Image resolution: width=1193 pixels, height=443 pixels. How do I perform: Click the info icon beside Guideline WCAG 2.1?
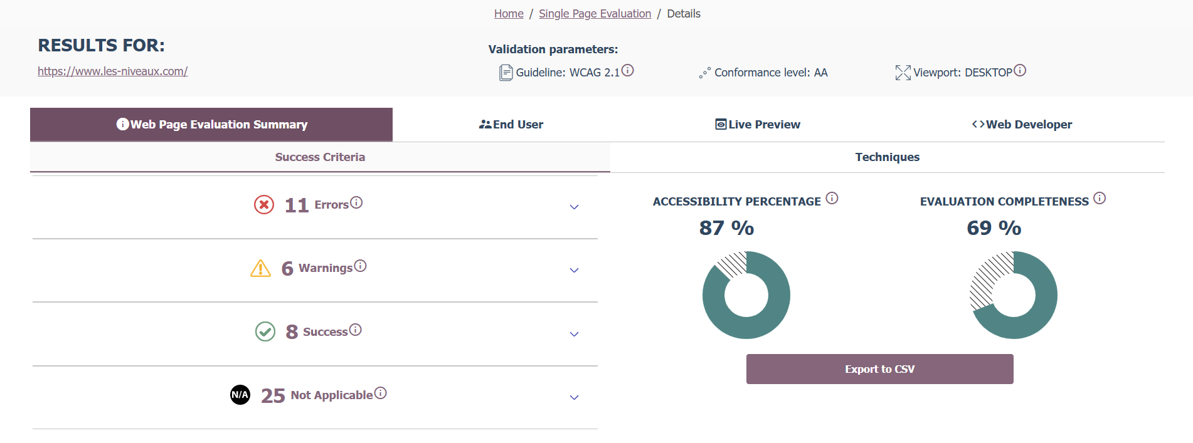[627, 71]
